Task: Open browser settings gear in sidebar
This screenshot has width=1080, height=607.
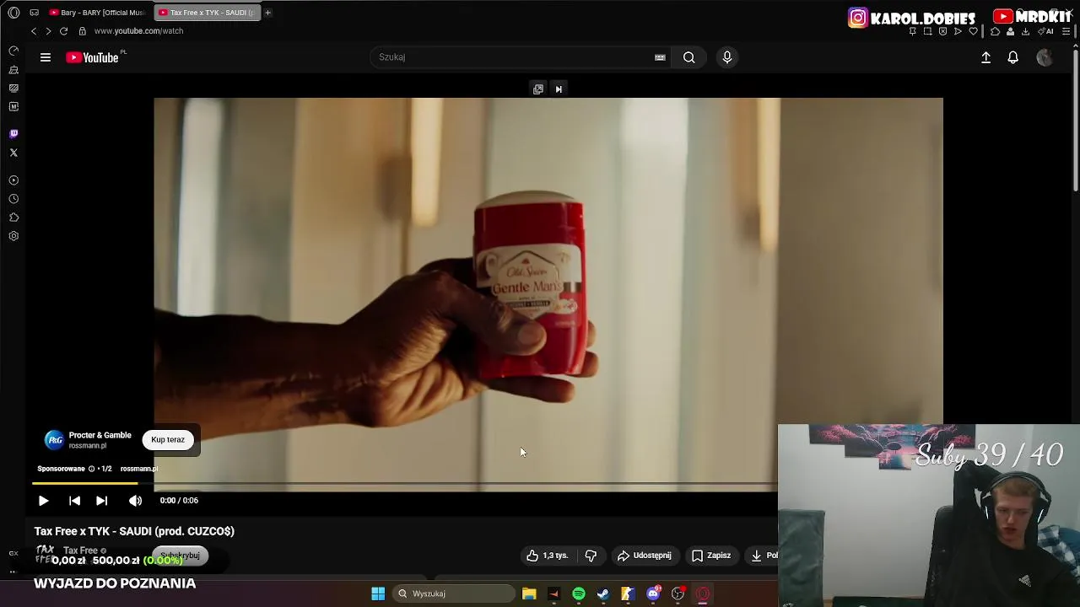Action: click(x=13, y=236)
